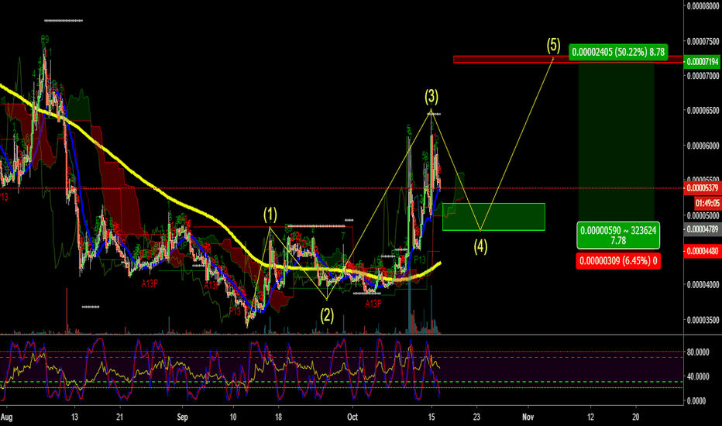Viewport: 722px width, 426px height.
Task: Click the 0.00000309 (6.45%) stop label
Action: [x=618, y=261]
